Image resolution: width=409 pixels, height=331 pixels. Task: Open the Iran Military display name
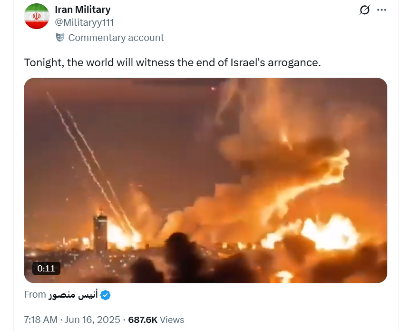click(x=83, y=10)
